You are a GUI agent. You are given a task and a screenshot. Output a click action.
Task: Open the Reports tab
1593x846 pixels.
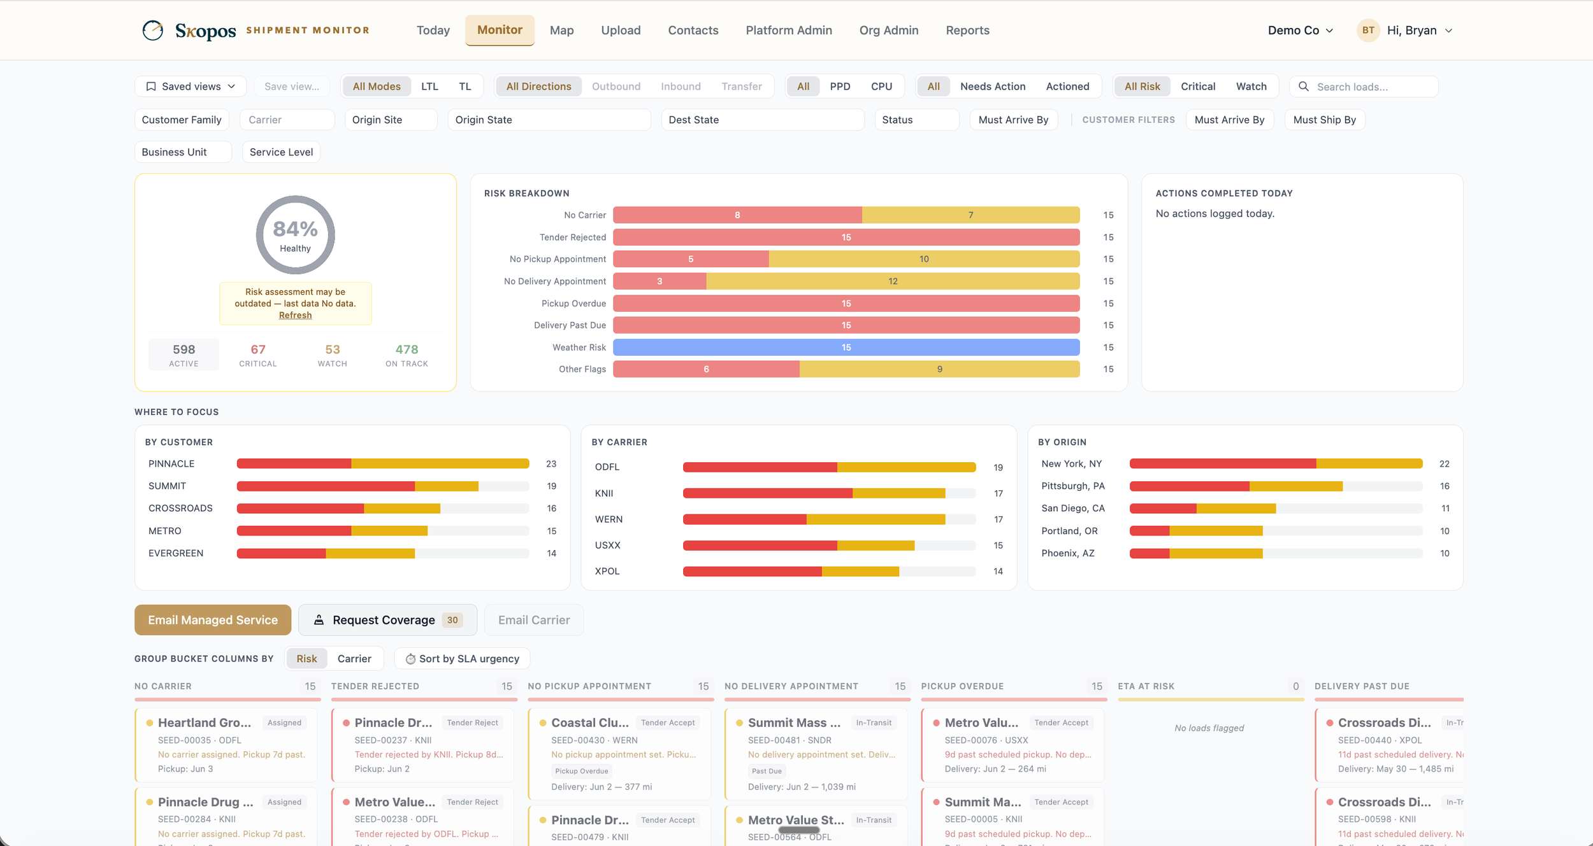pyautogui.click(x=967, y=30)
